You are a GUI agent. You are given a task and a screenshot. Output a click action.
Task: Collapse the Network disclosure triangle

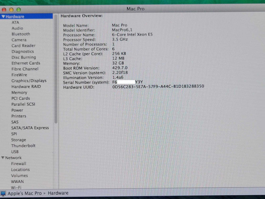3,158
